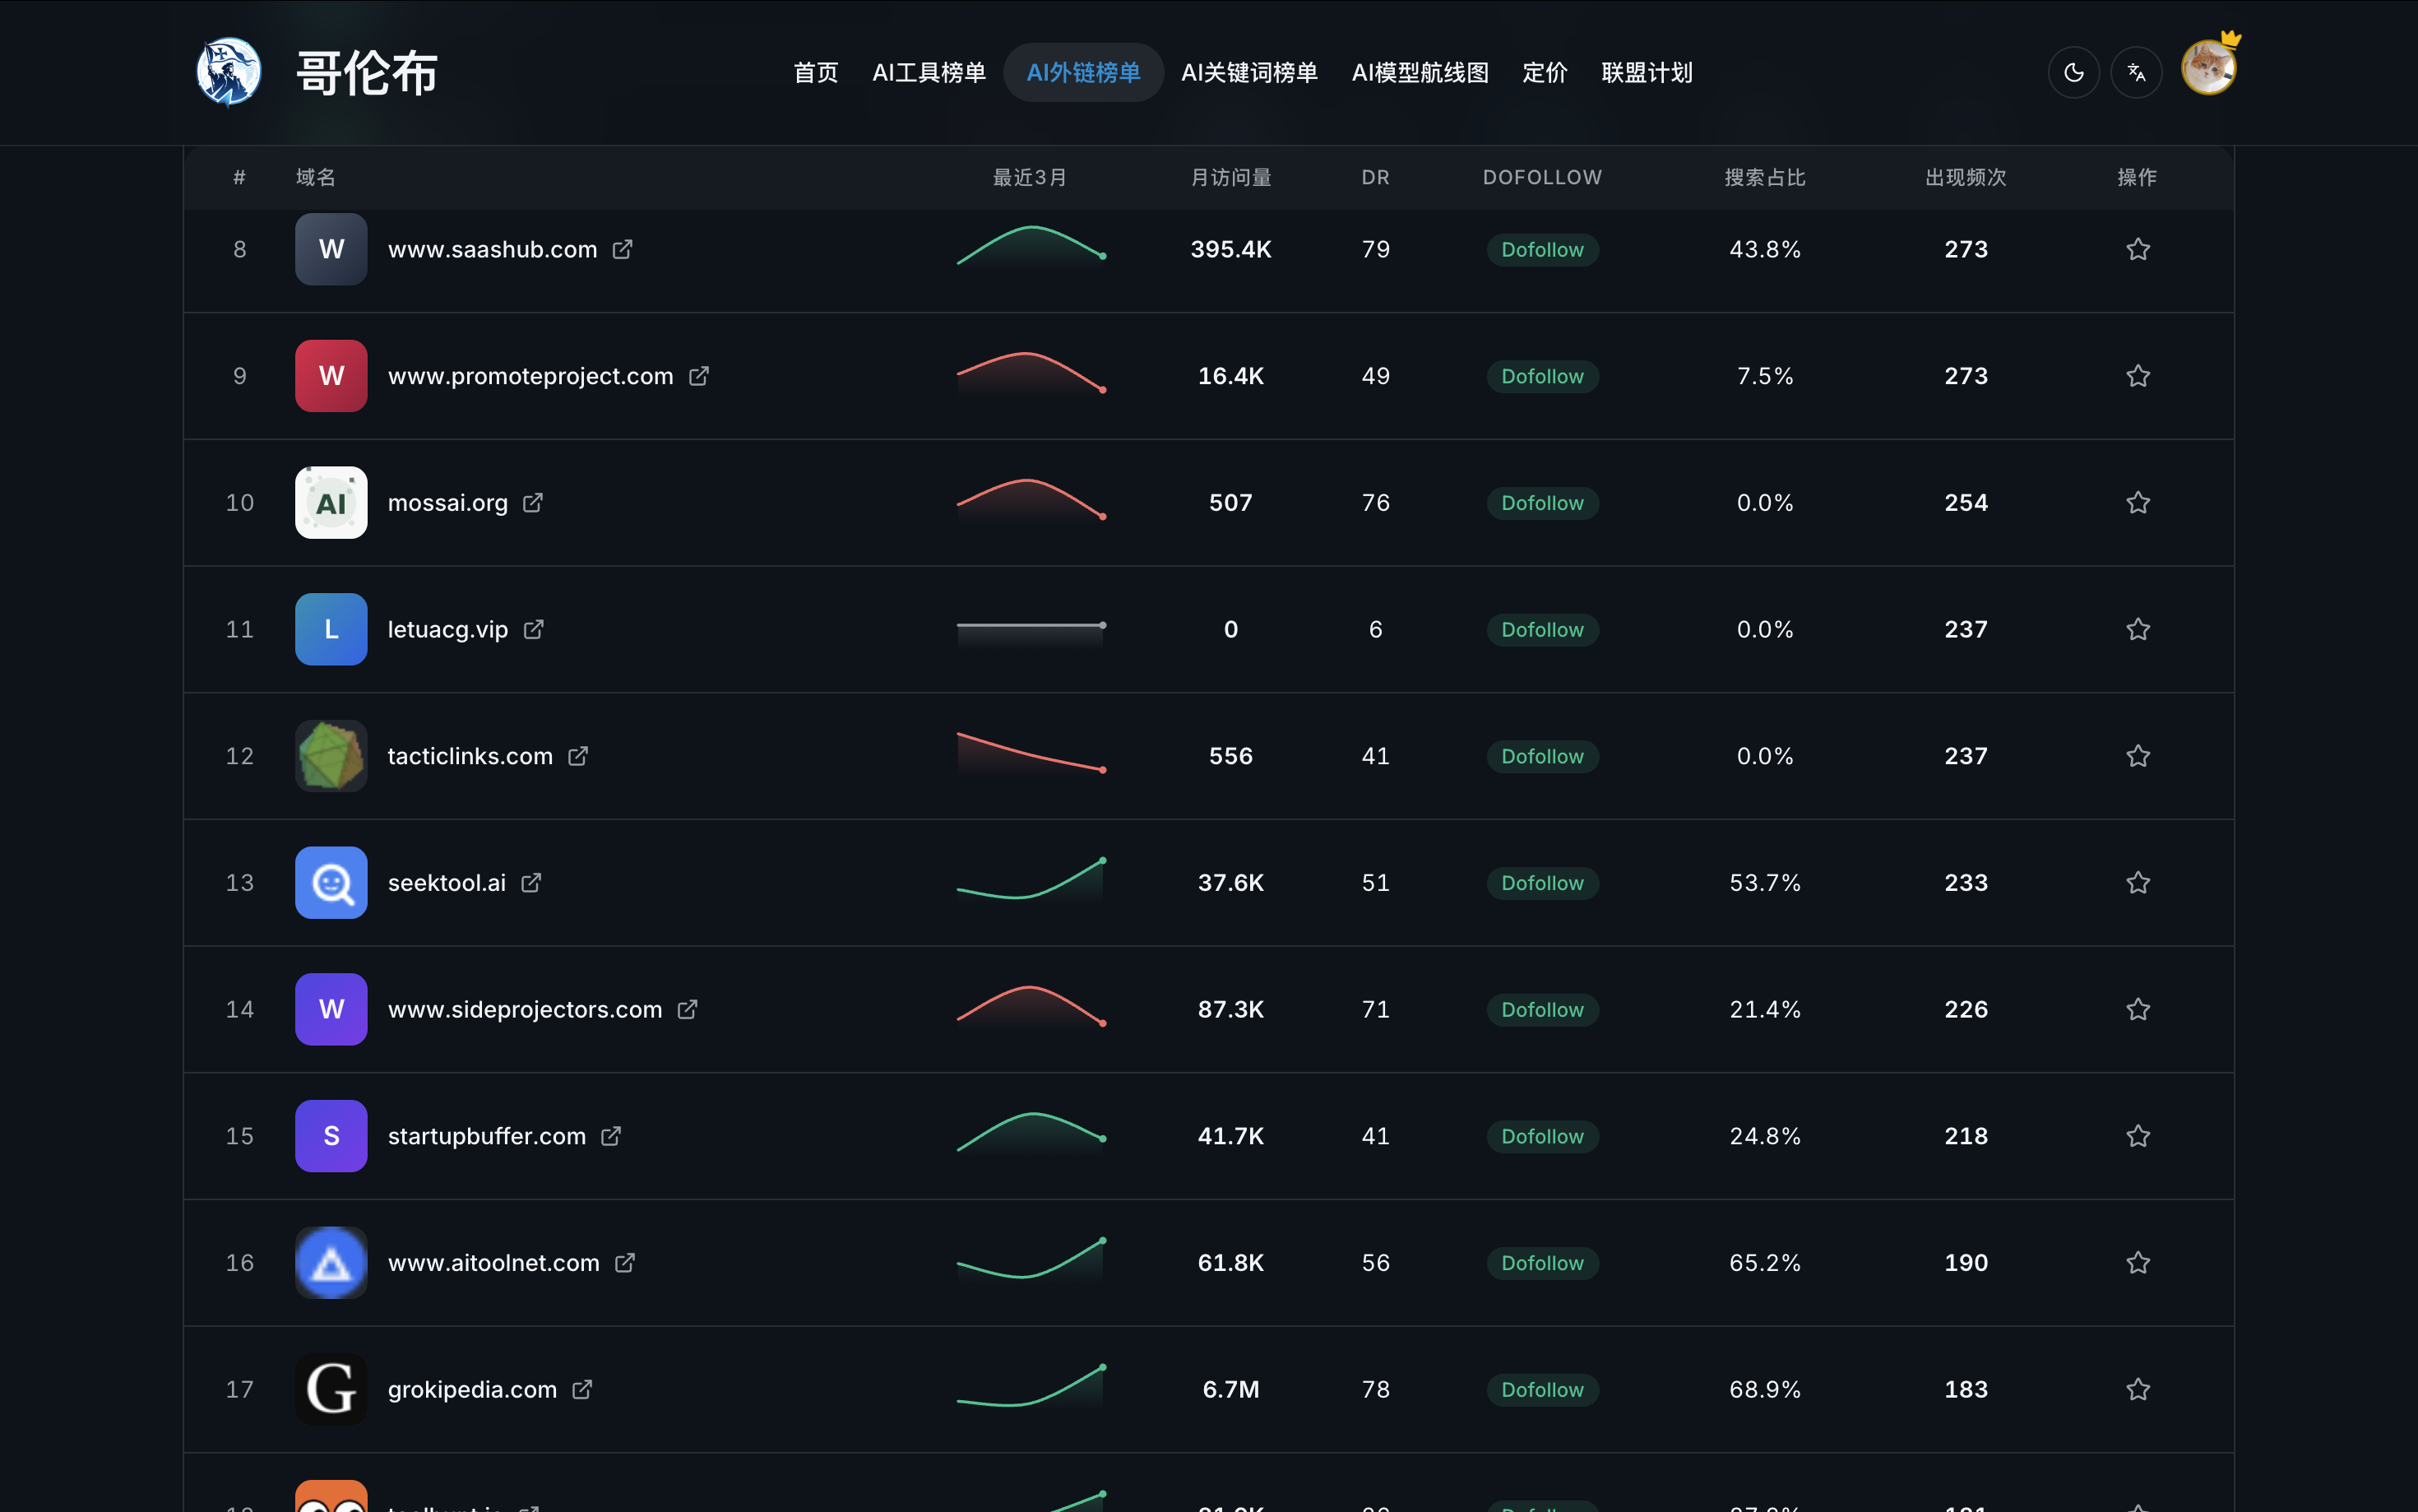2418x1512 pixels.
Task: Favorite www.sideprojectors.com with the star
Action: point(2137,1009)
